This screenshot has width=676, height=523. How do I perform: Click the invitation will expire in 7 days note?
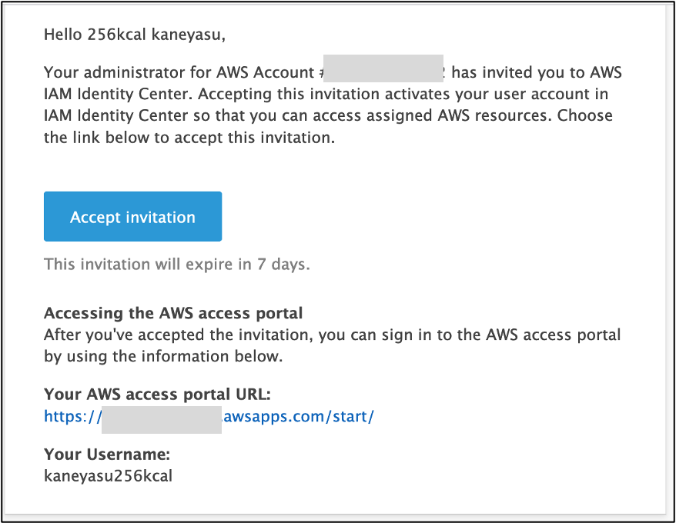click(x=177, y=264)
